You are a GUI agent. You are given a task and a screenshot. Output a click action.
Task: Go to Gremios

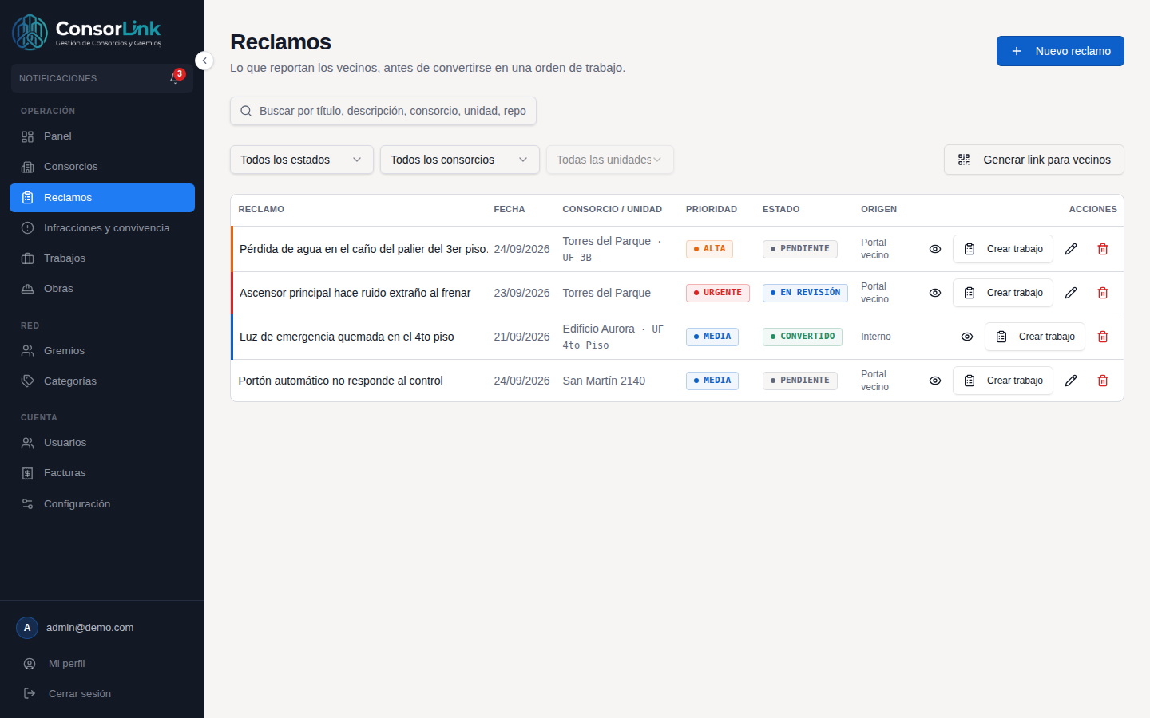coord(102,351)
